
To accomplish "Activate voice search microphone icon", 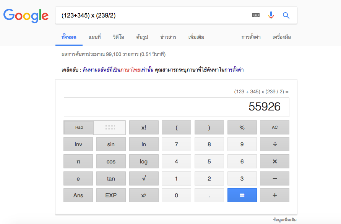I will 271,15.
